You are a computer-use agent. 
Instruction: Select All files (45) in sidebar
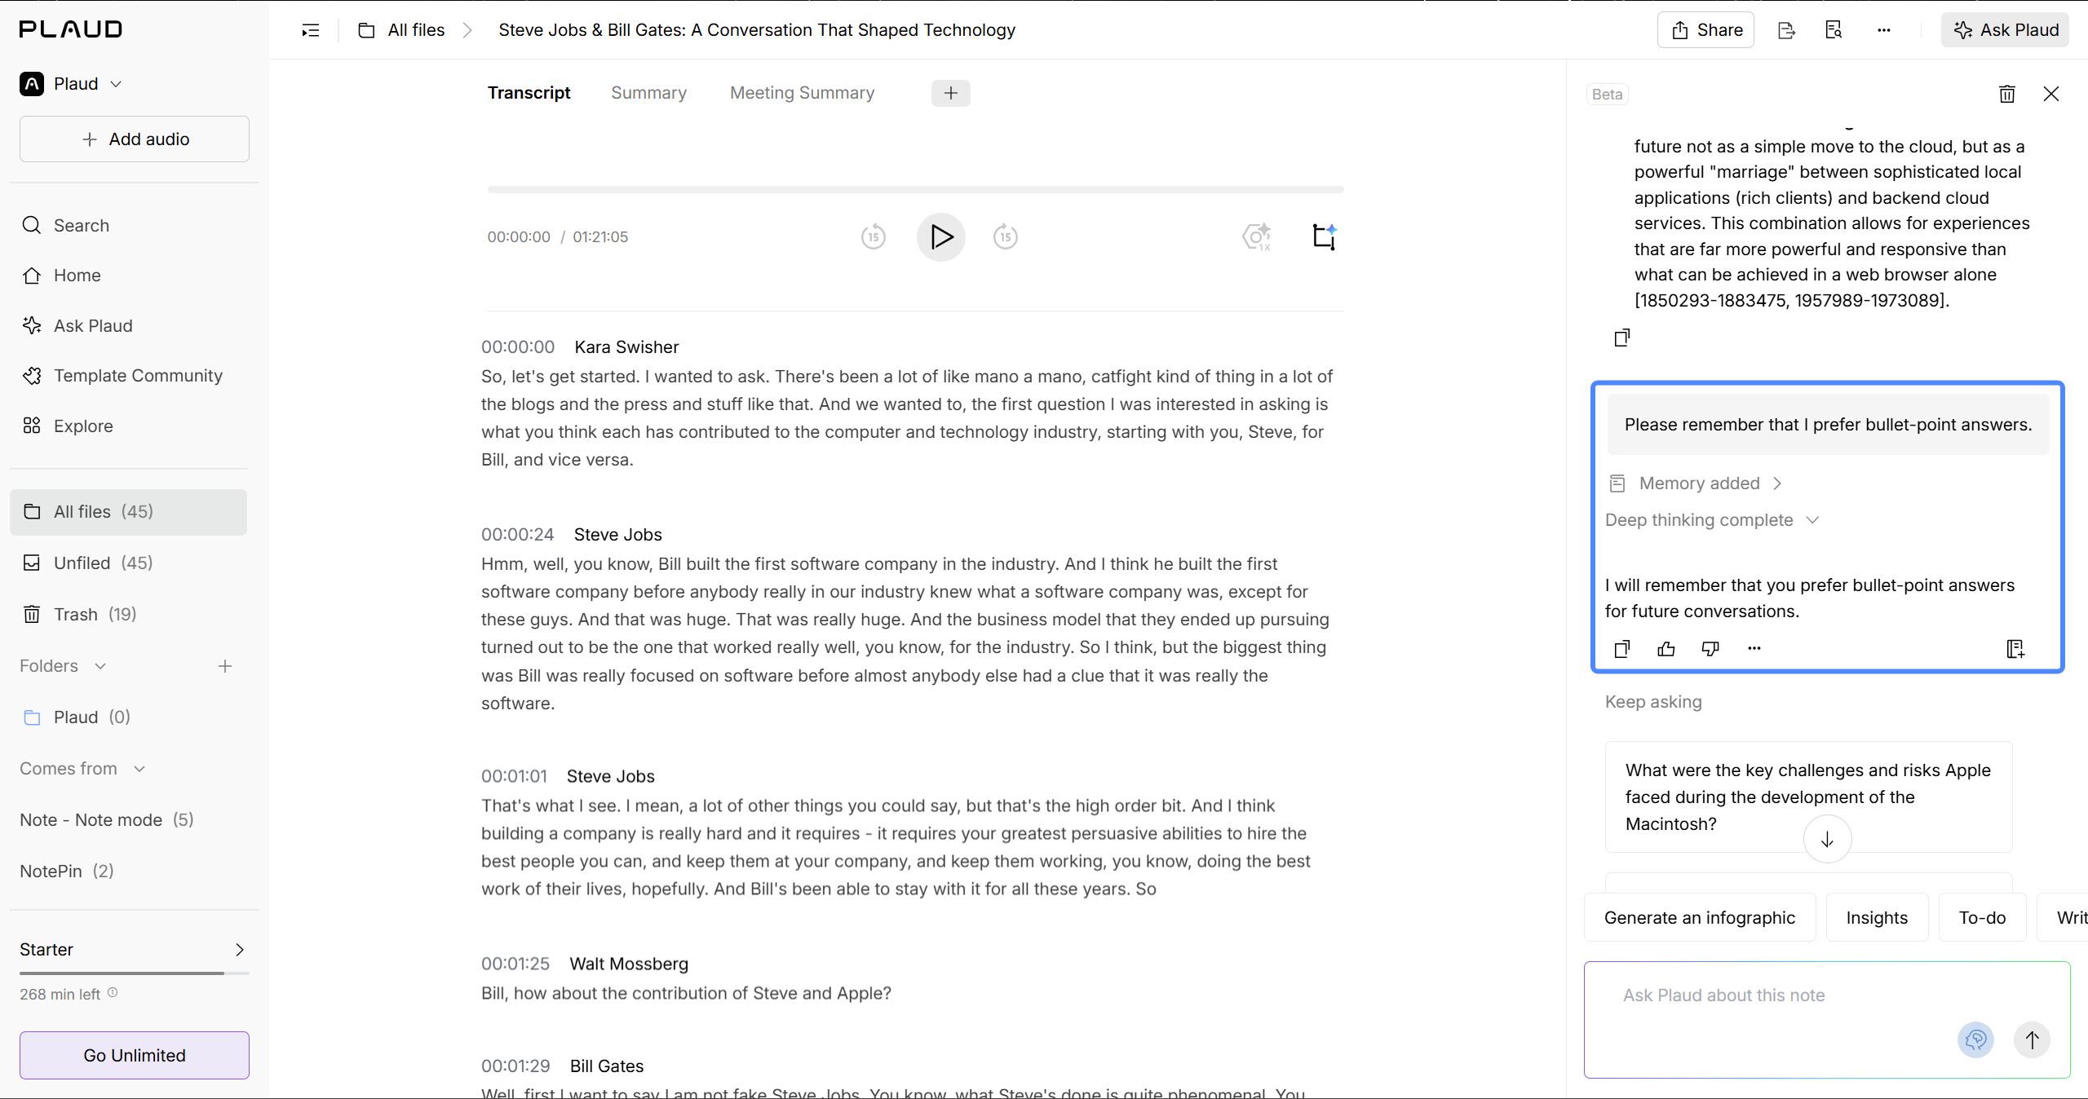click(128, 512)
